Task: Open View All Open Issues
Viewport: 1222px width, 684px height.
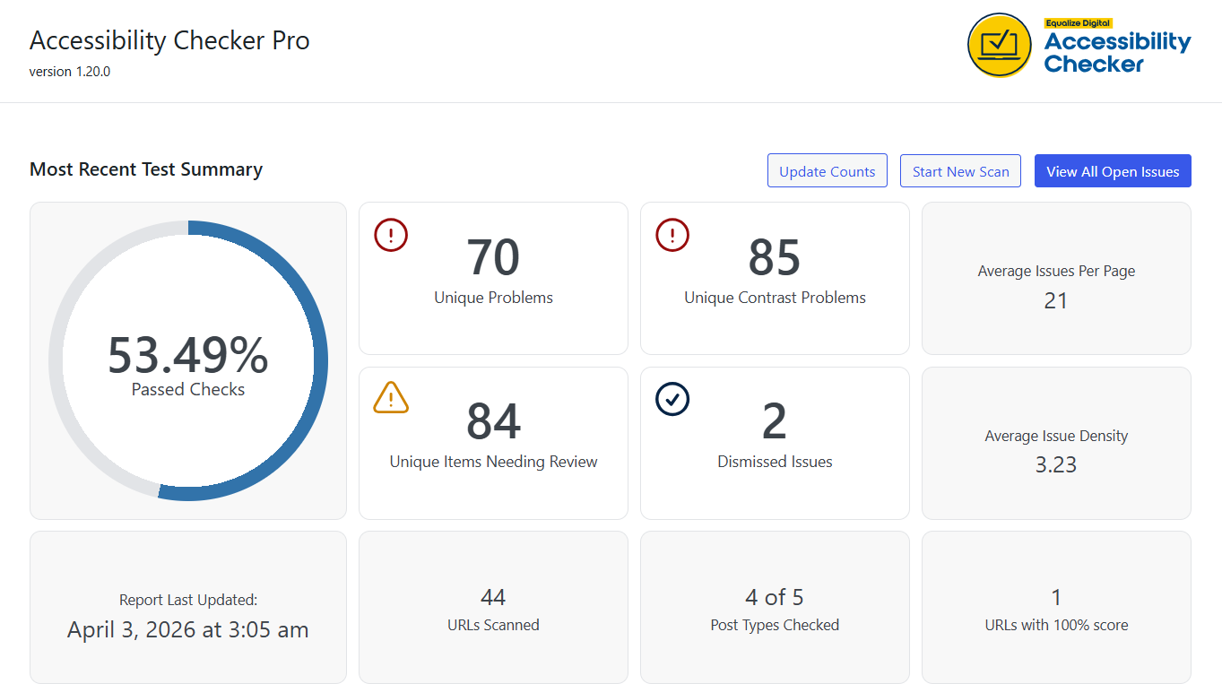Action: pos(1113,171)
